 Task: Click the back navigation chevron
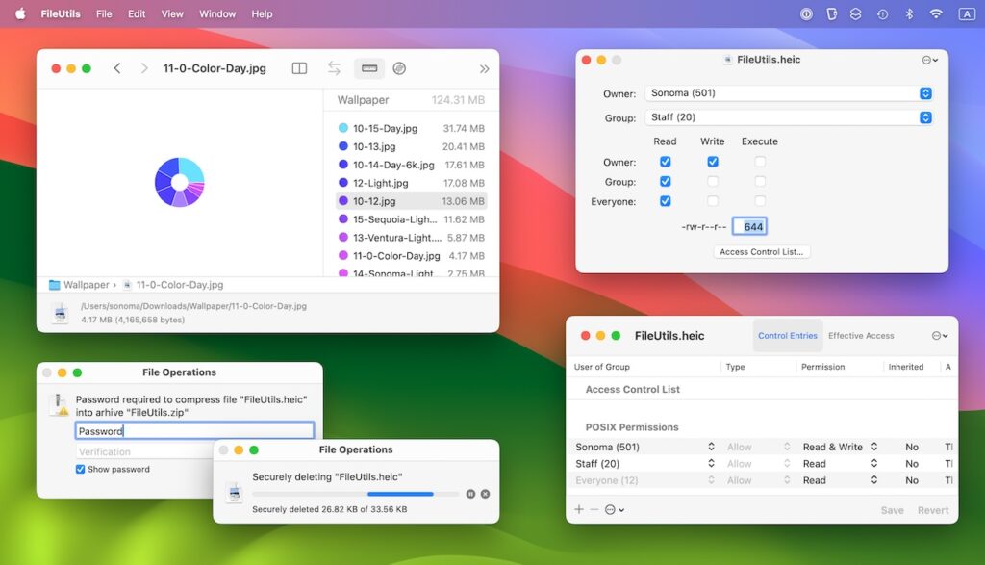(116, 68)
